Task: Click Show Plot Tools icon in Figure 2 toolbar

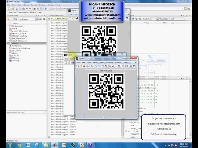Action: (134, 66)
